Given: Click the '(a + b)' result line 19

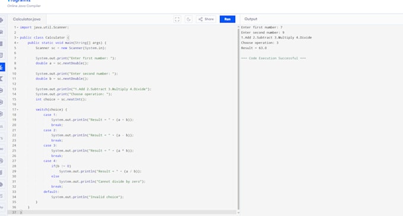Looking at the screenshot, I should tap(92, 120).
